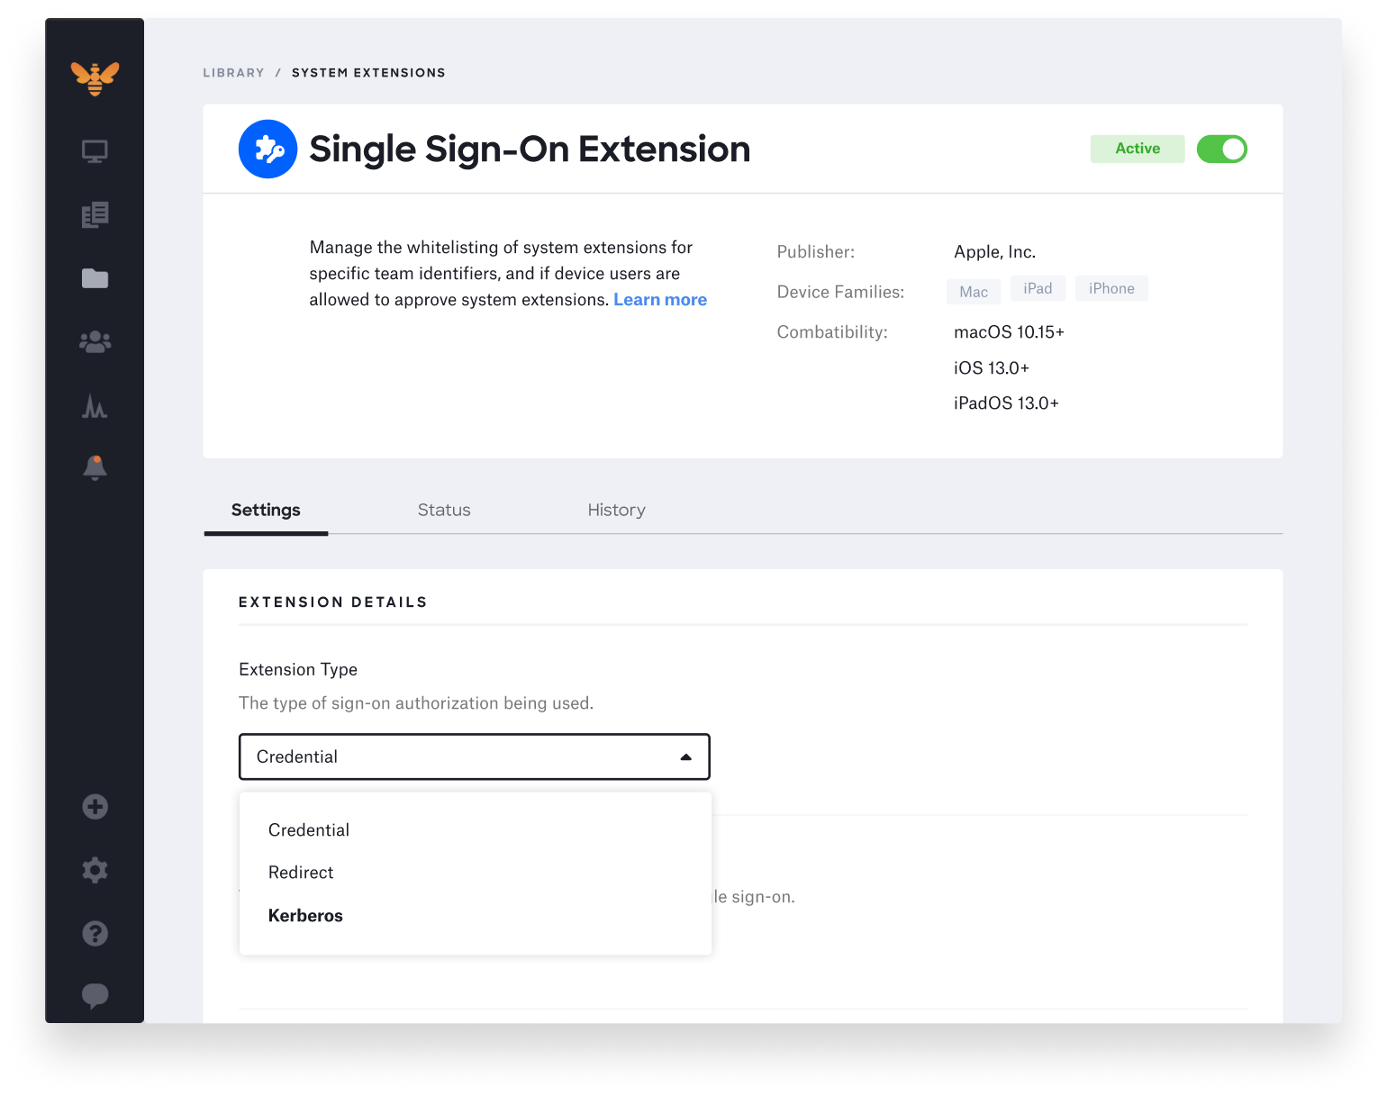Screen dimensions: 1387x1096
Task: Open the Activity graph sidebar icon
Action: (x=95, y=406)
